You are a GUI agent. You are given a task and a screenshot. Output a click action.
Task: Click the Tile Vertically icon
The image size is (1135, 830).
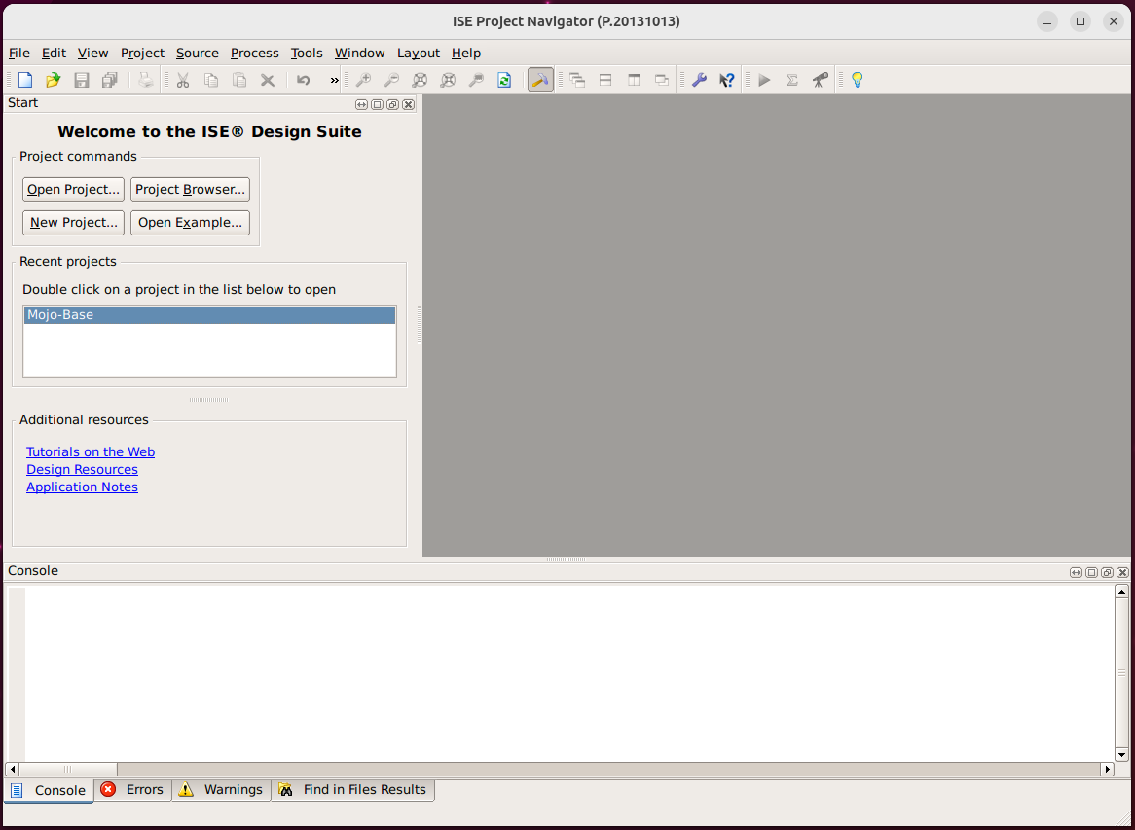point(634,80)
